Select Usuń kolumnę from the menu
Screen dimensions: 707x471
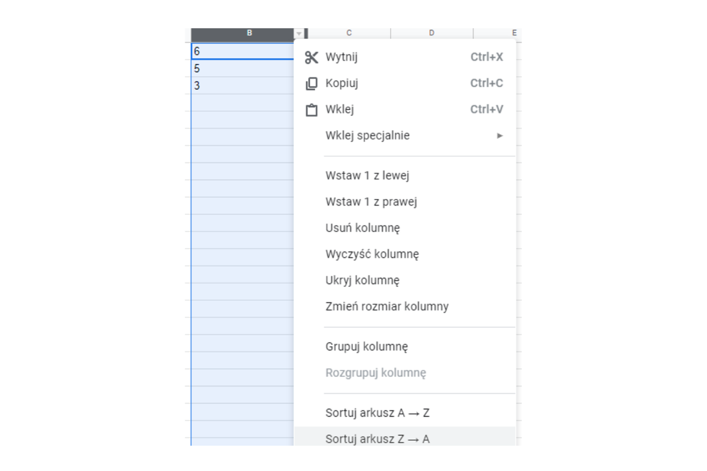pyautogui.click(x=363, y=228)
